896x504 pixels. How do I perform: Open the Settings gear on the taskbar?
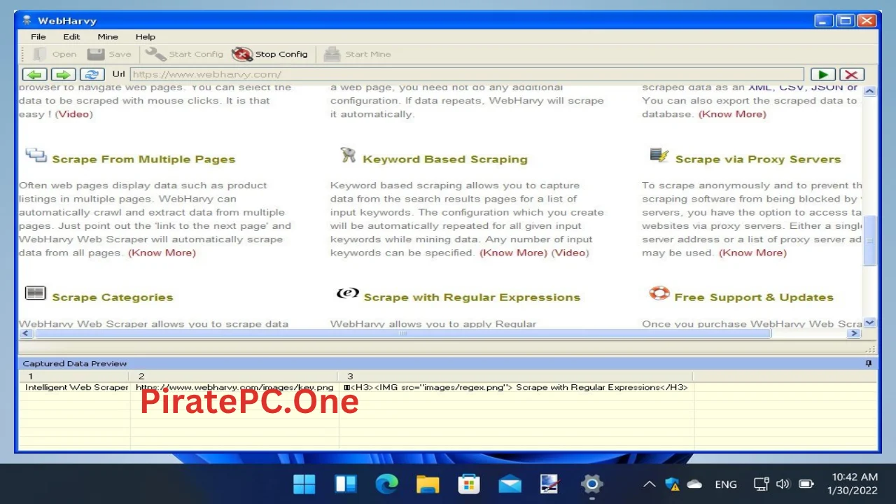(592, 484)
